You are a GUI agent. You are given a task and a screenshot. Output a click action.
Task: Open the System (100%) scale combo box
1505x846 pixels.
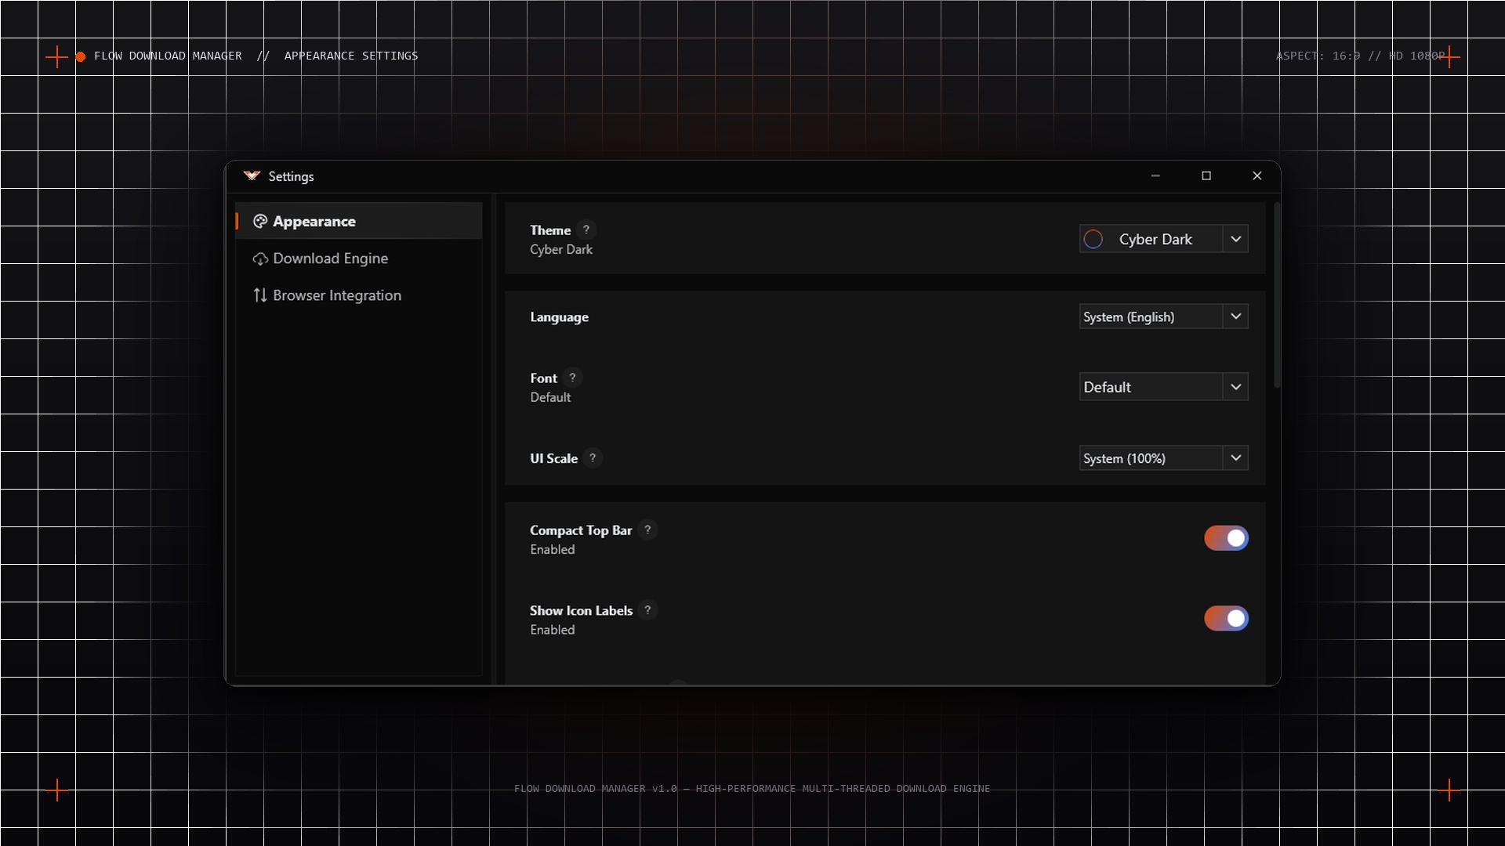[1163, 458]
